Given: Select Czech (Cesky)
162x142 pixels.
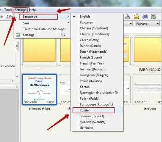Looking at the screenshot, I should [x=97, y=40].
